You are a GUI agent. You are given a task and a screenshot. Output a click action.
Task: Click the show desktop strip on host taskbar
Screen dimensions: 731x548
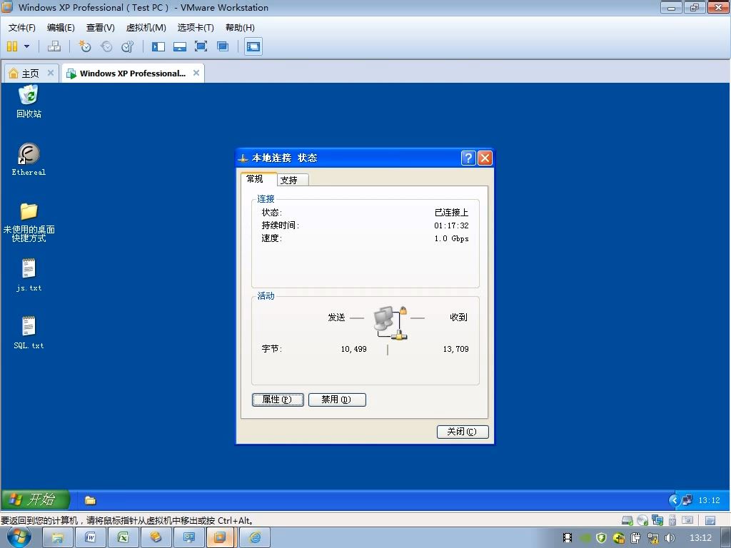tap(727, 538)
